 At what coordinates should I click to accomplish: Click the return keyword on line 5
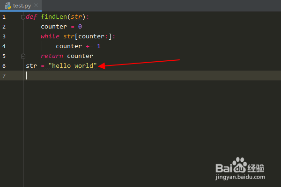coord(52,56)
